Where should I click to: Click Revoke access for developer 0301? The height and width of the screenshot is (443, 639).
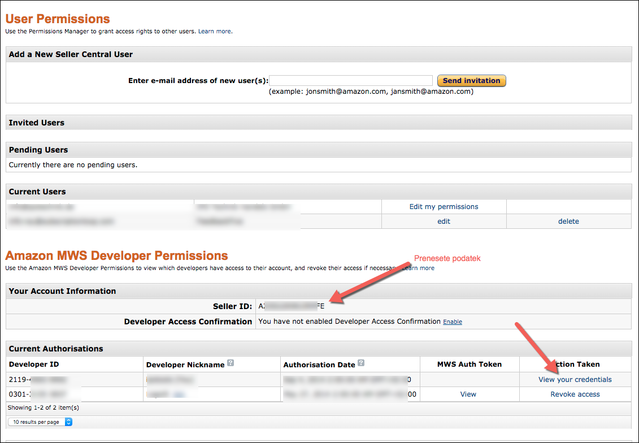click(575, 394)
